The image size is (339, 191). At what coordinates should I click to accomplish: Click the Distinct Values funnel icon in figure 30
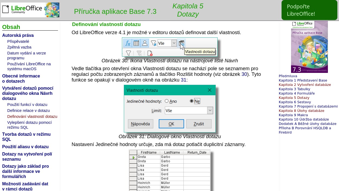click(x=154, y=43)
